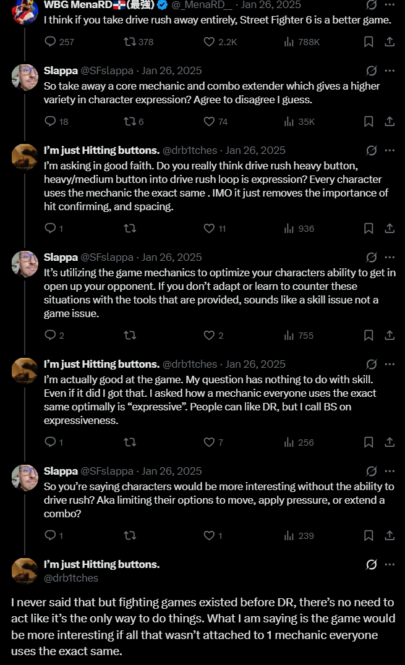Like the reply with 11 likes
Image resolution: width=405 pixels, height=665 pixels.
pyautogui.click(x=215, y=229)
